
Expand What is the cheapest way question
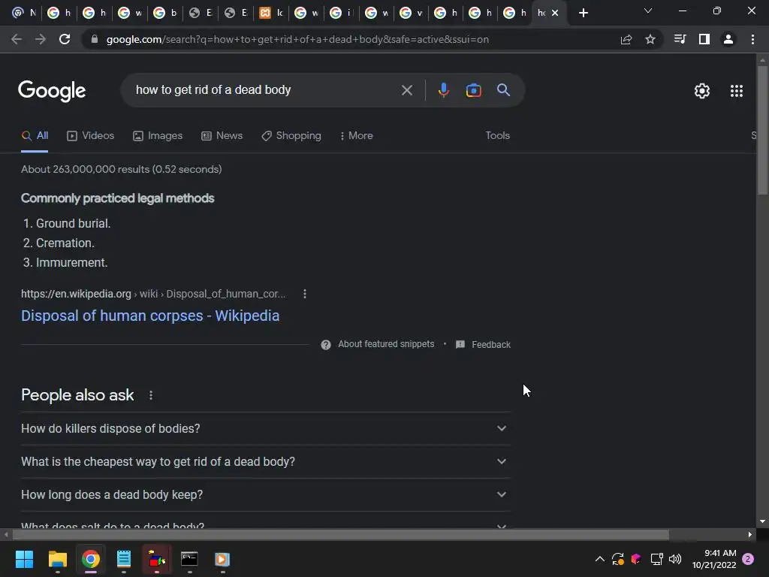tap(265, 462)
